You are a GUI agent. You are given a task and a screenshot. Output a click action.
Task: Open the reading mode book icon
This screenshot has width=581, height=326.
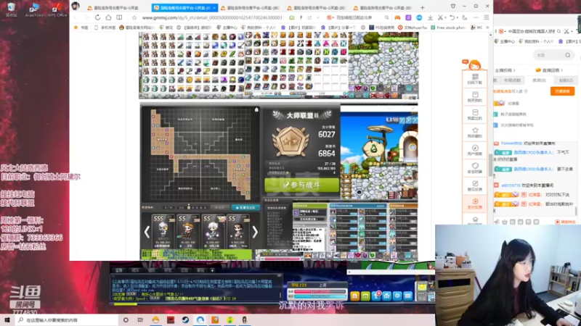119,17
